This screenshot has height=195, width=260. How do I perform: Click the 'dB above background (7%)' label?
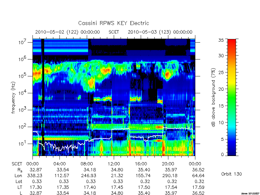[214, 97]
